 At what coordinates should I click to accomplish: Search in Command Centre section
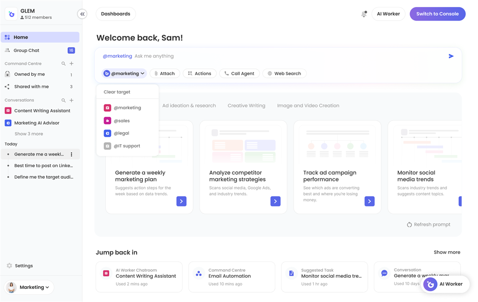point(63,63)
